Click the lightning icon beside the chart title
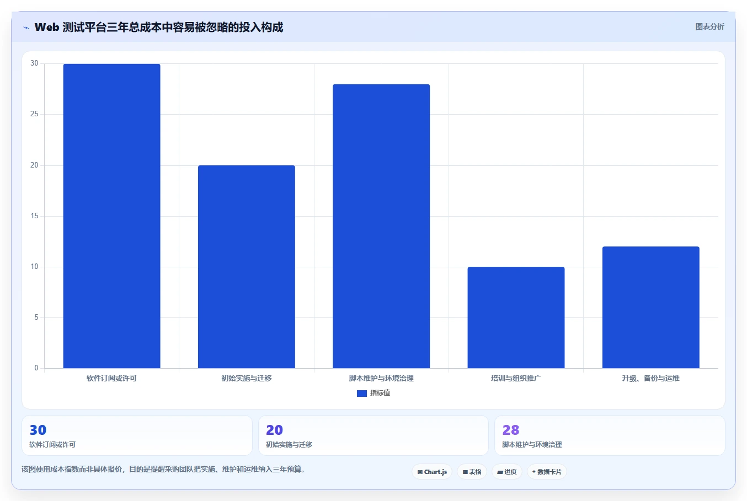Screen dimensions: 747x501 [x=26, y=28]
